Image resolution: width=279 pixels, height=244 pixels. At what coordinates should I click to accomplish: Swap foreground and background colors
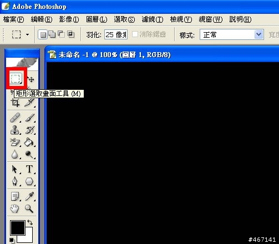30,222
